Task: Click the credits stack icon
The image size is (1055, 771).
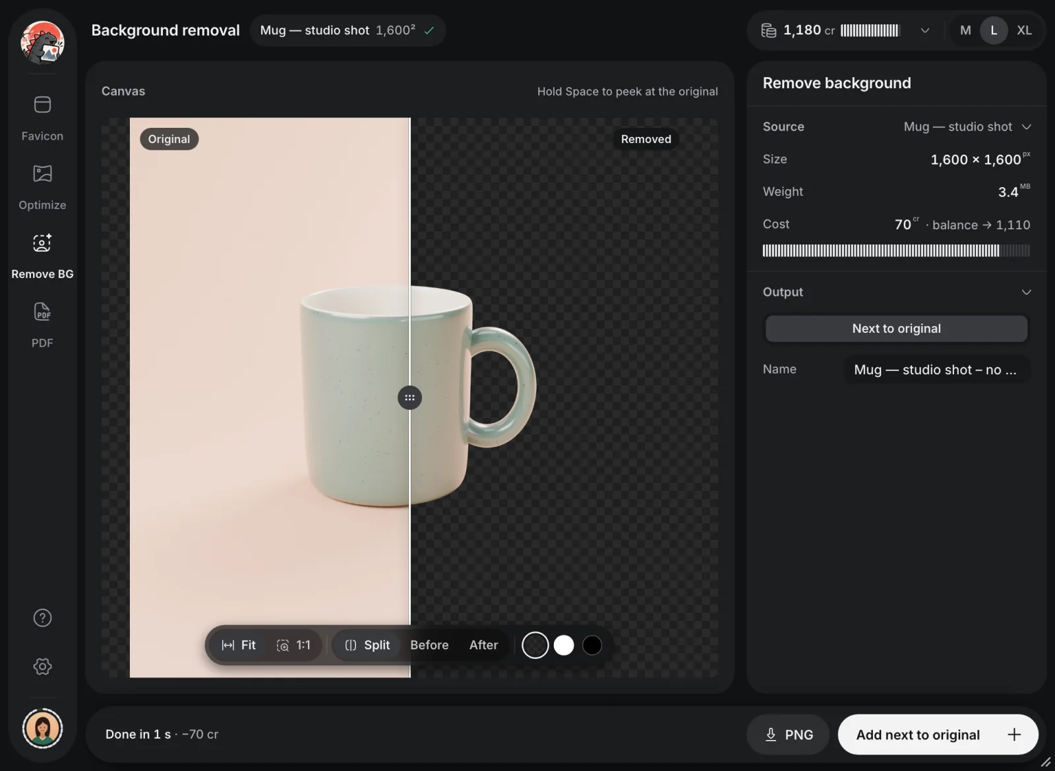Action: (769, 30)
